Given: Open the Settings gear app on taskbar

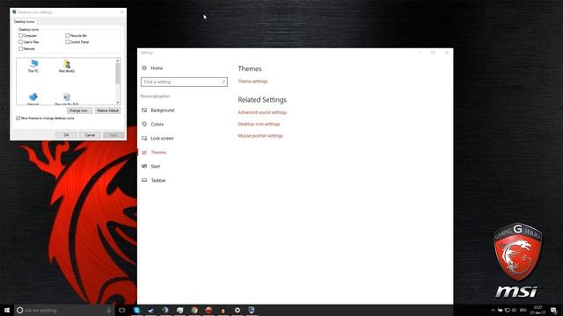Looking at the screenshot, I should (x=238, y=310).
